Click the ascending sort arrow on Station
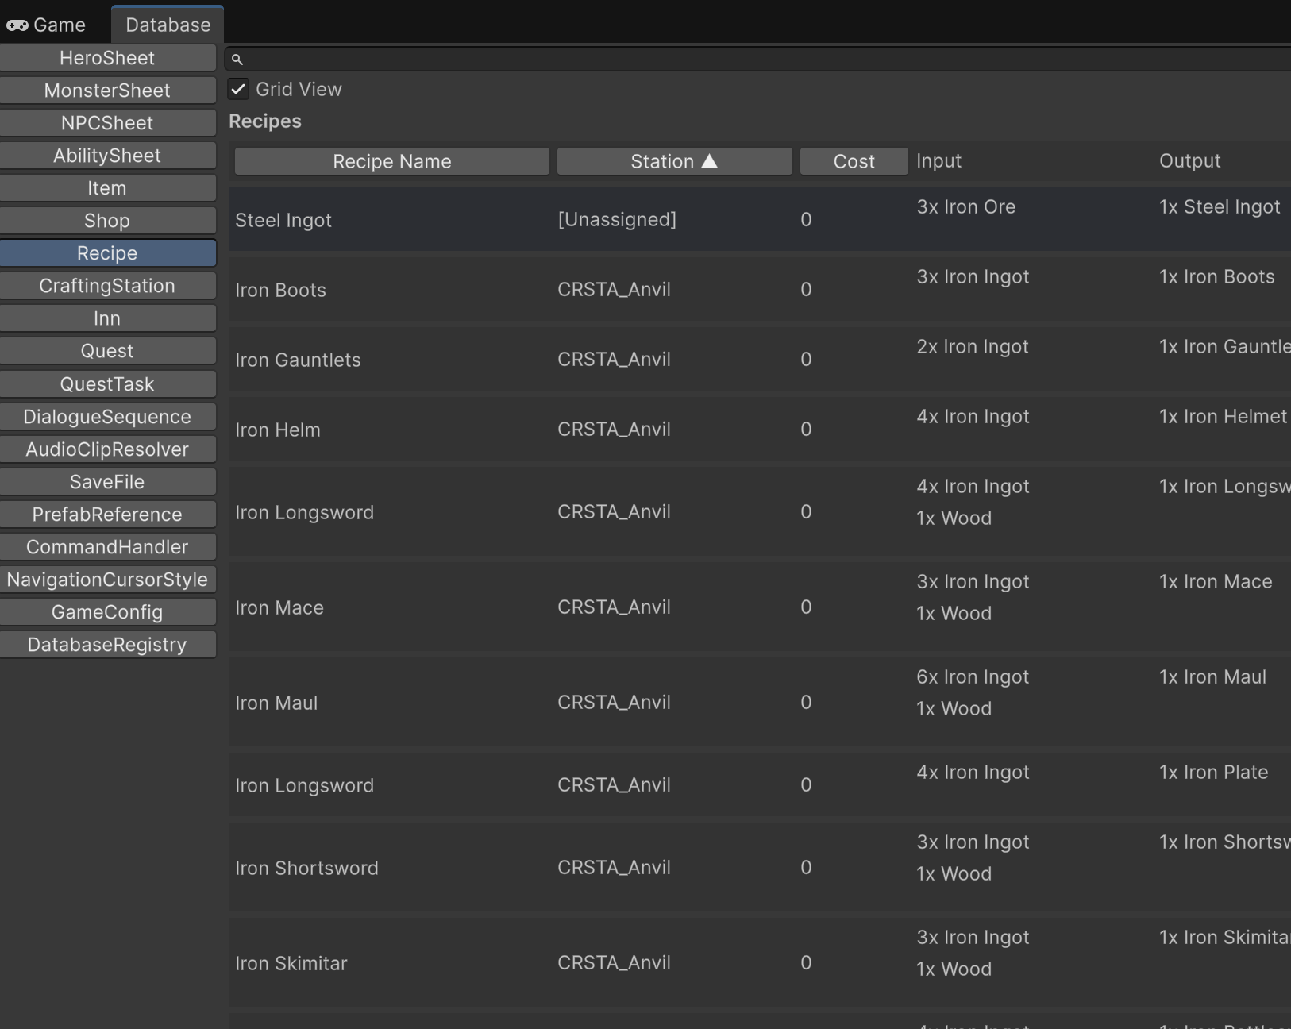Screen dimensions: 1291x1029 click(710, 161)
